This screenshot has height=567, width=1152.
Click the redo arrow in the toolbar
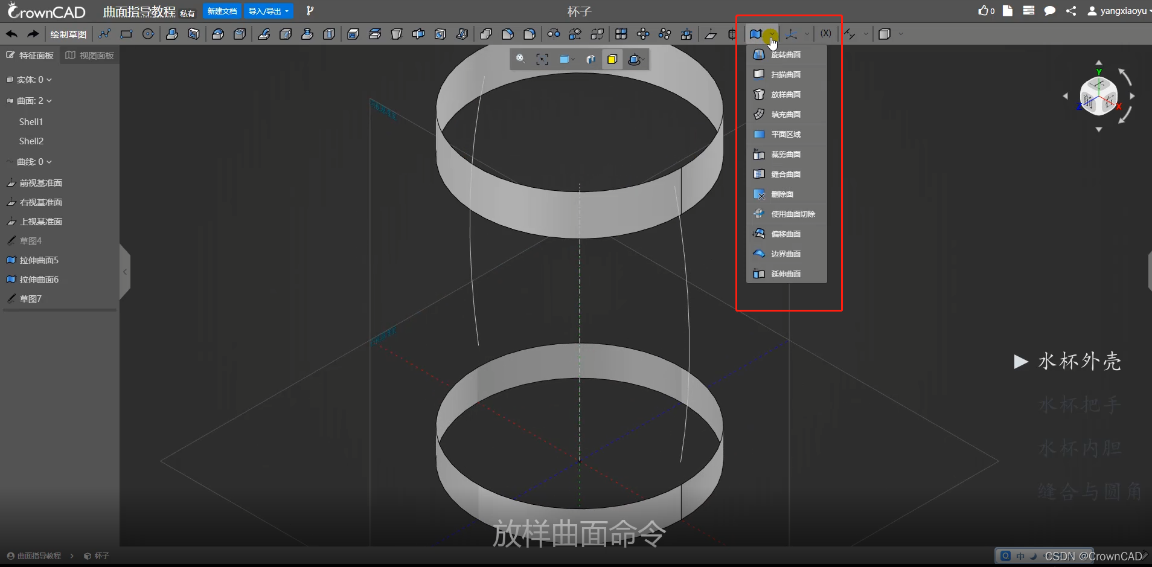click(x=33, y=34)
